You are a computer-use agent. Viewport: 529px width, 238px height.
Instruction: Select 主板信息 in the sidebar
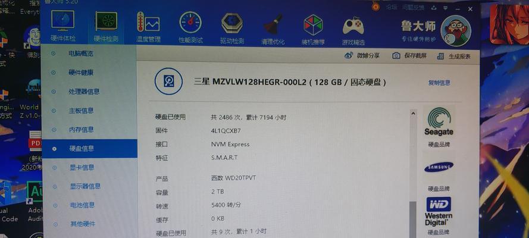[x=81, y=111]
